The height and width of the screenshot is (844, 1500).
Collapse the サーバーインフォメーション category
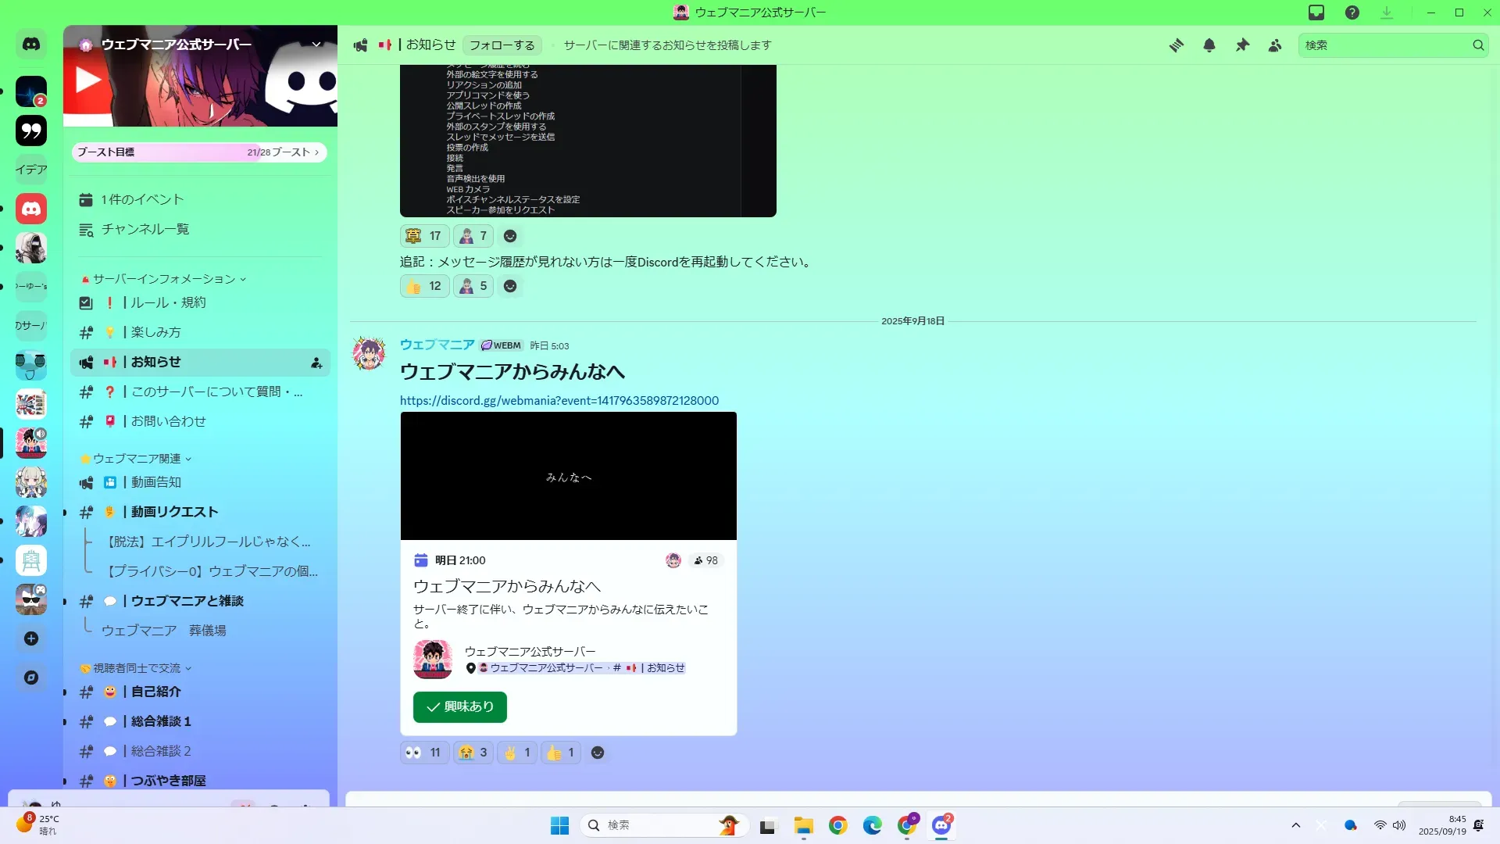[x=164, y=279]
